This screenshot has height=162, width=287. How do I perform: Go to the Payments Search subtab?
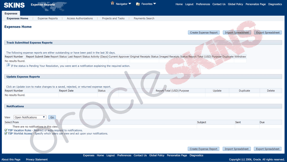coord(144,18)
